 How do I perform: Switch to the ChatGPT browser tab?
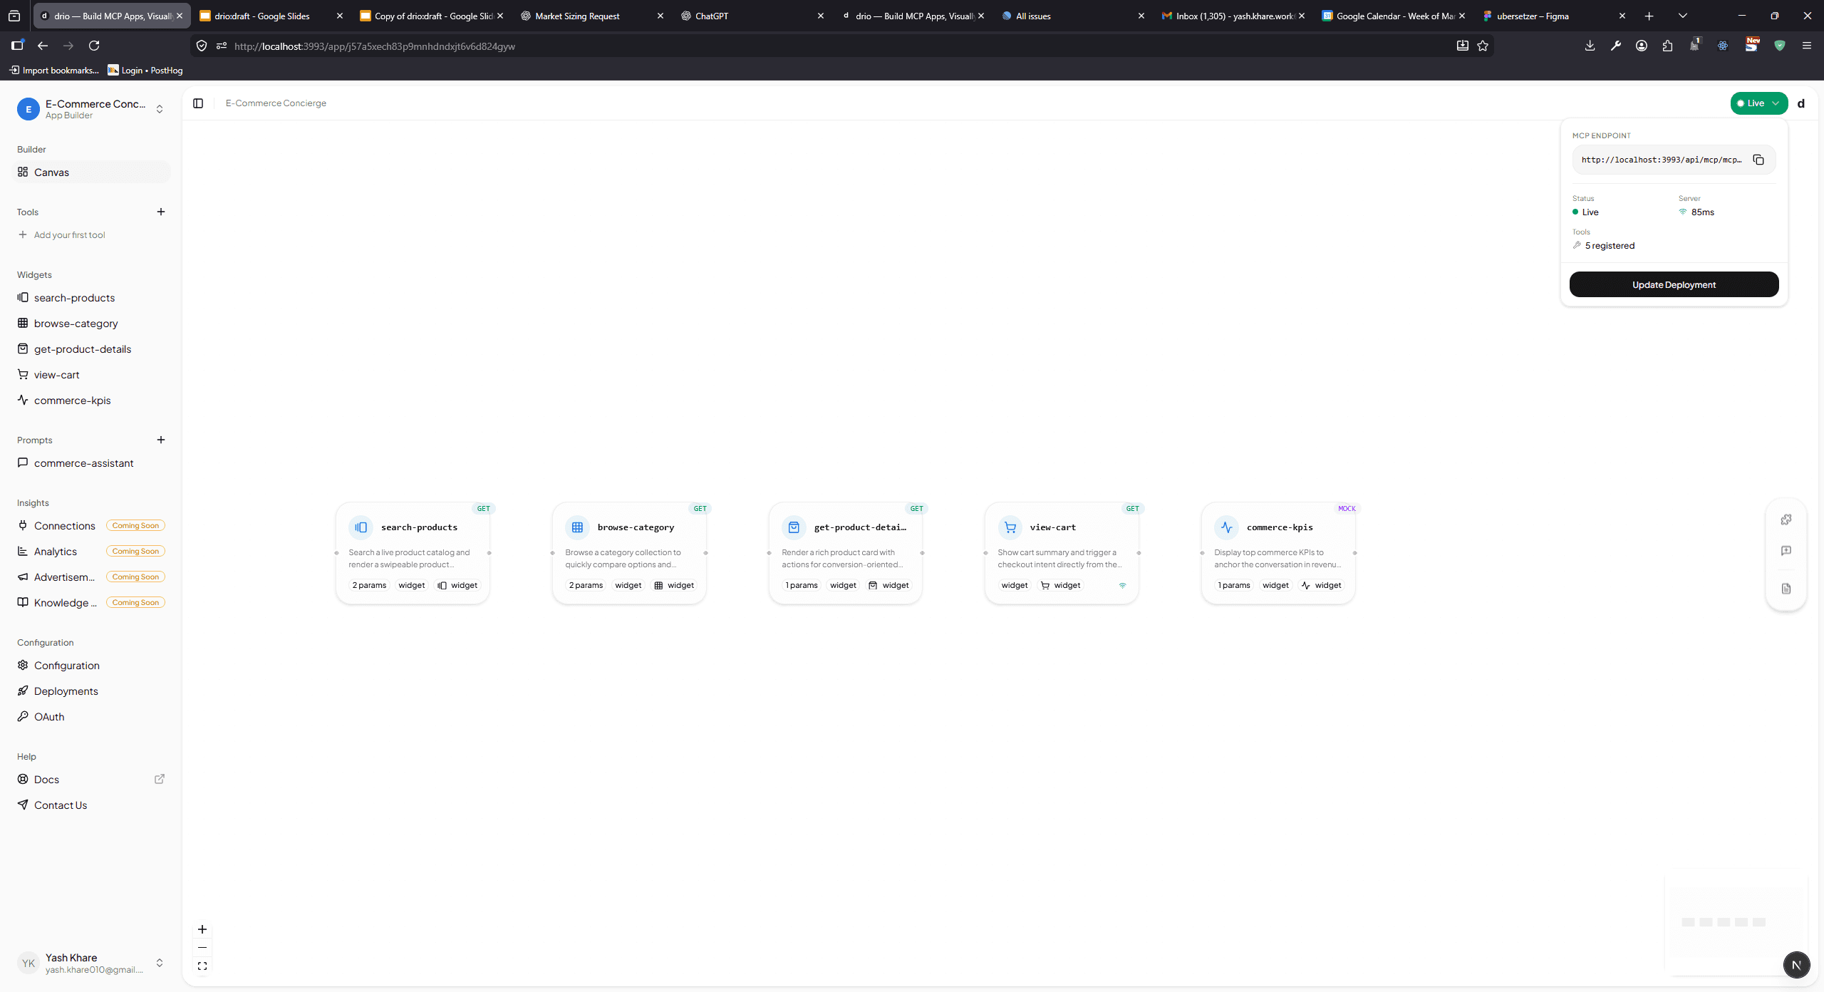712,15
